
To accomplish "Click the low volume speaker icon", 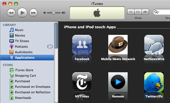I will pyautogui.click(x=45, y=13).
